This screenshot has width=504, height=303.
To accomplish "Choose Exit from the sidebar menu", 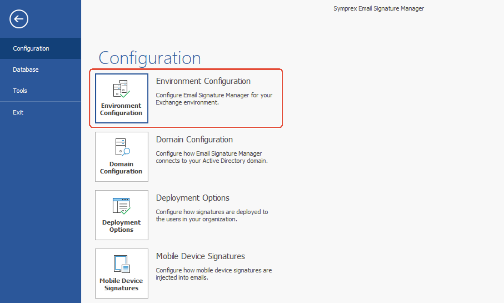I will click(41, 112).
